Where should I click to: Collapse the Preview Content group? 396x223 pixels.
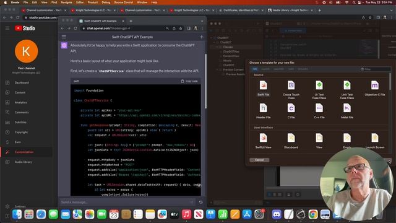[217, 70]
